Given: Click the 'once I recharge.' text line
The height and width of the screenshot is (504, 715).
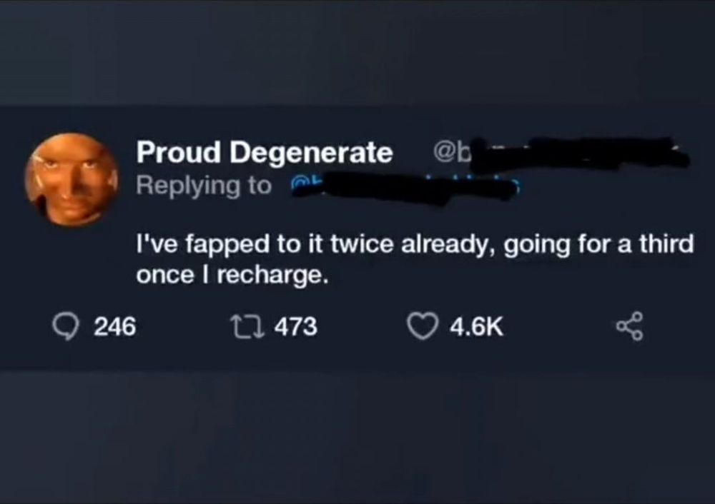Looking at the screenshot, I should click(233, 276).
